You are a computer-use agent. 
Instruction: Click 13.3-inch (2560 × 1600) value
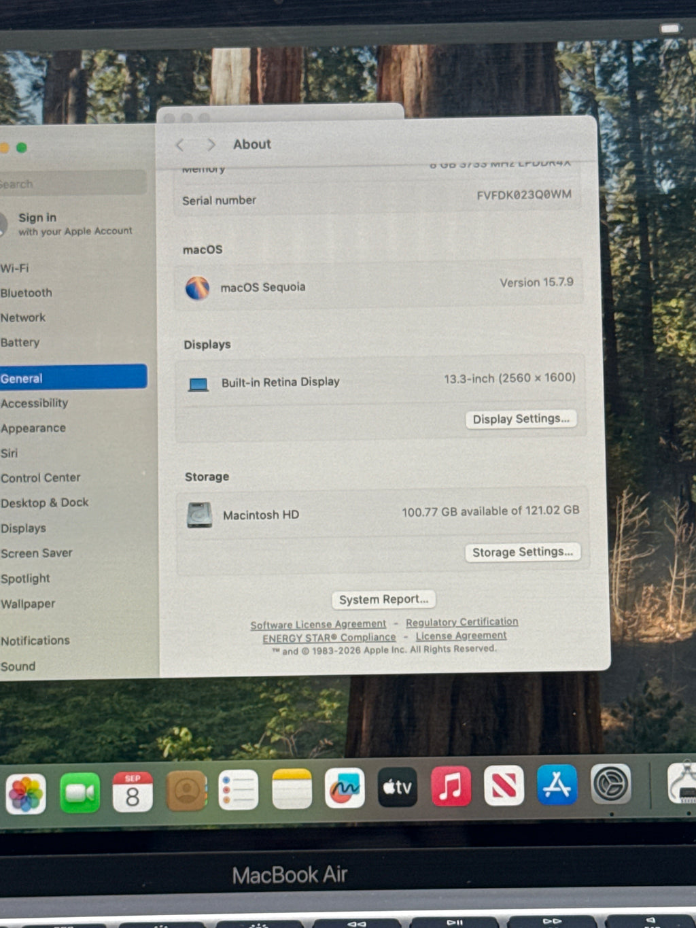510,378
